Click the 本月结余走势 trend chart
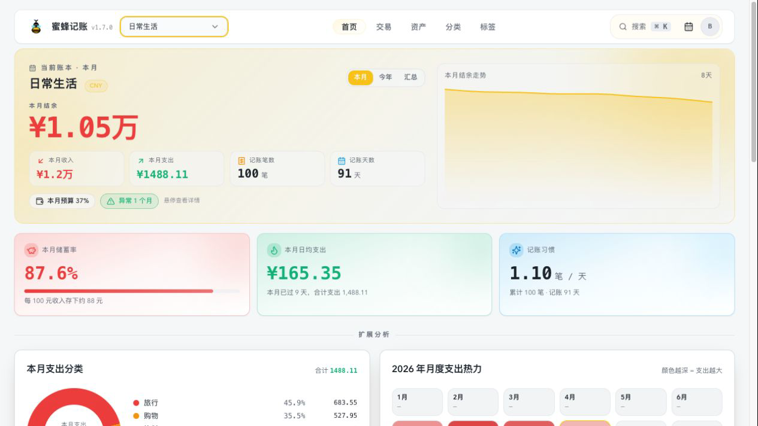758x426 pixels. click(578, 136)
